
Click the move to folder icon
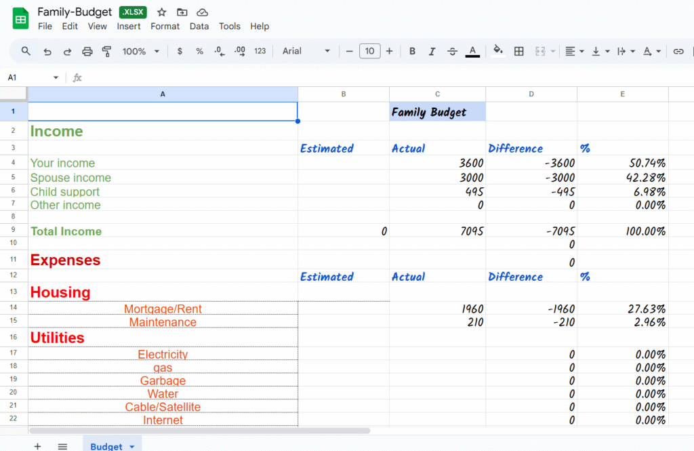point(182,12)
